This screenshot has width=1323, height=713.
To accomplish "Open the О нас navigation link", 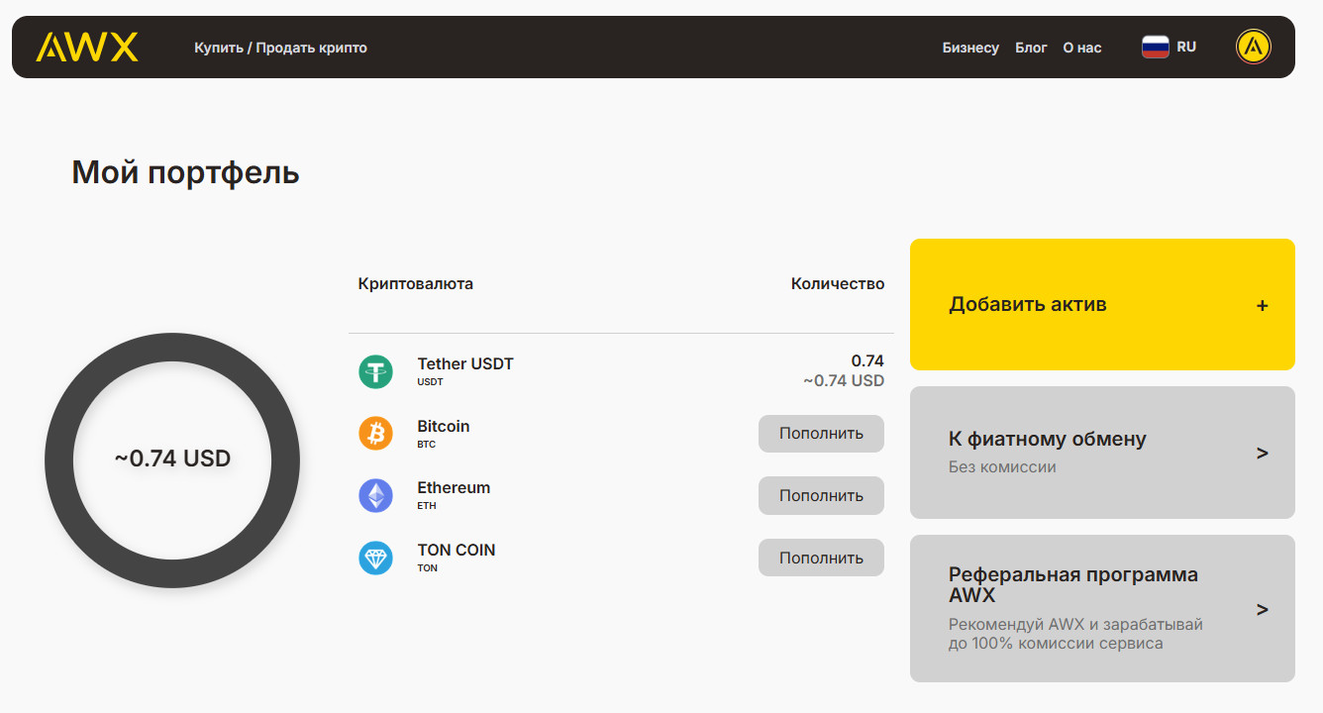I will click(1081, 48).
